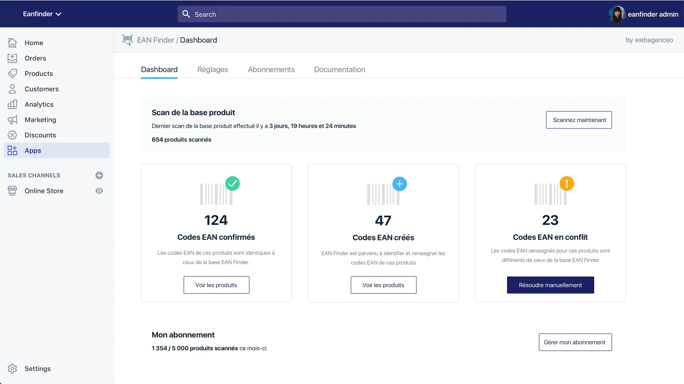This screenshot has height=384, width=684.
Task: Expand the Eanfinder store dropdown
Action: (x=42, y=14)
